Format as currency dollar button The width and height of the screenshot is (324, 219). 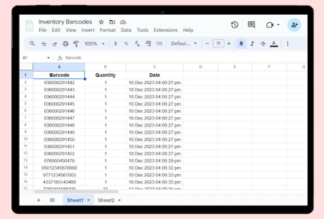pos(115,44)
